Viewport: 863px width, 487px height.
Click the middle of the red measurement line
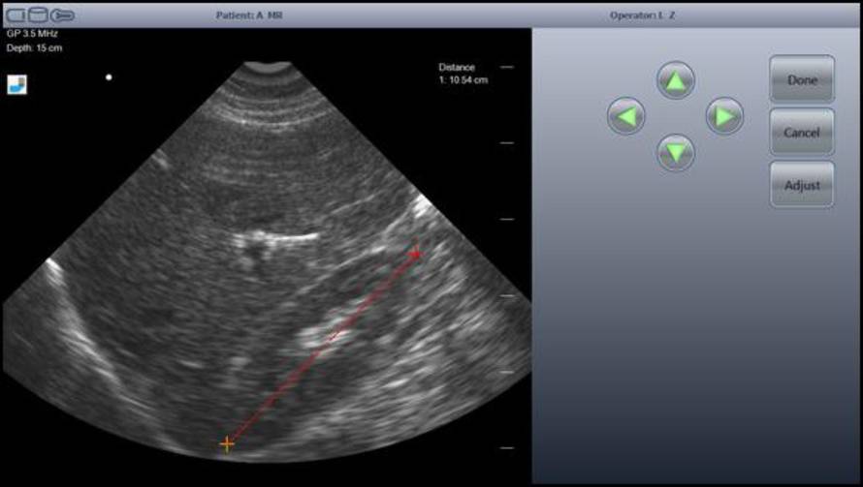coord(321,350)
